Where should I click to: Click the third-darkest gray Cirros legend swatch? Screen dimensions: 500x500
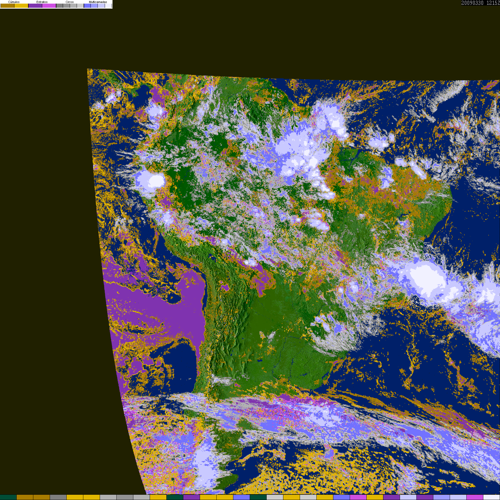click(73, 6)
